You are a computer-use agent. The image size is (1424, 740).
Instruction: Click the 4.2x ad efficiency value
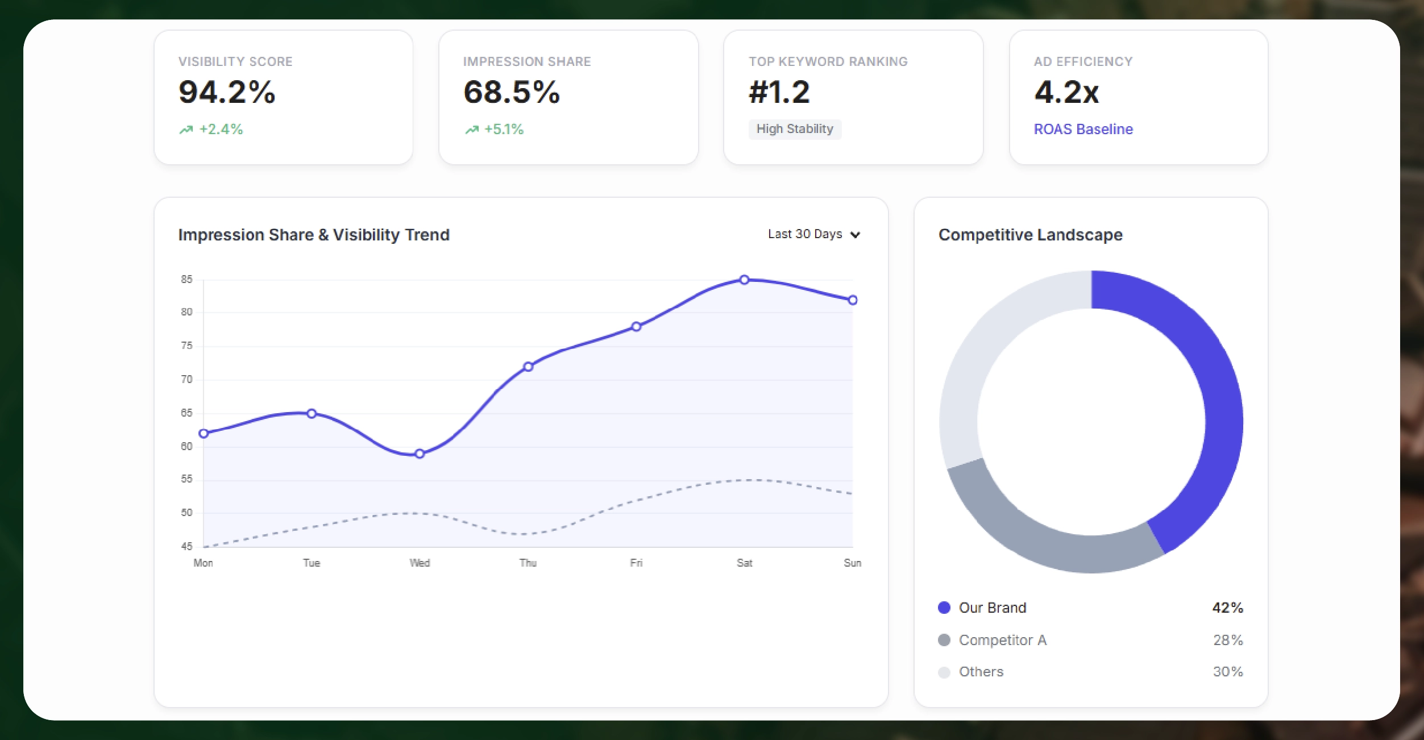(x=1066, y=92)
